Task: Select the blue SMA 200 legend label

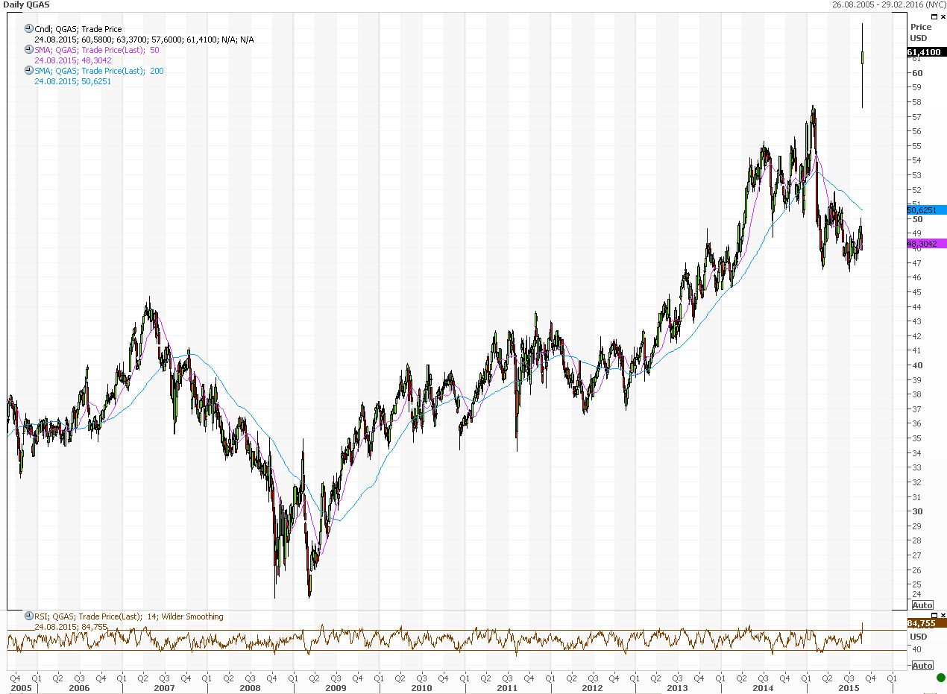Action: [99, 71]
